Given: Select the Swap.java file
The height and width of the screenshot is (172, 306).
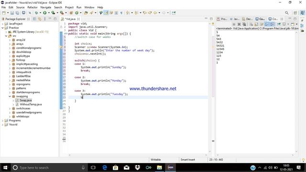Looking at the screenshot, I should coord(25,100).
